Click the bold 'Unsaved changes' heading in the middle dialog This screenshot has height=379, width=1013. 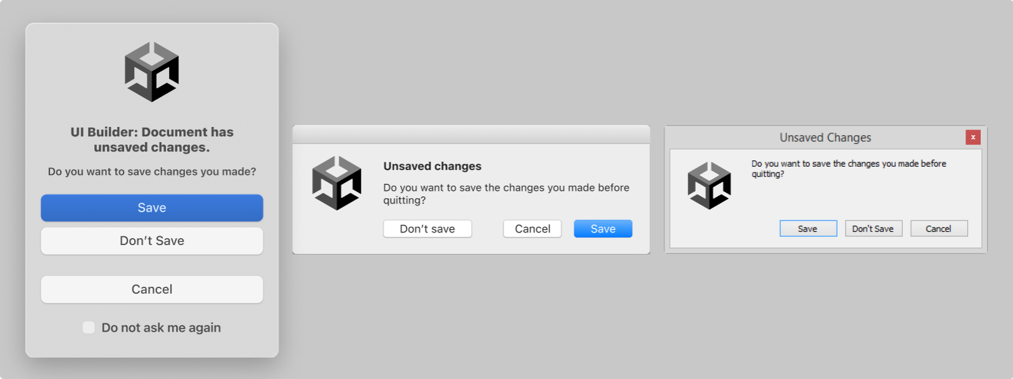click(432, 166)
